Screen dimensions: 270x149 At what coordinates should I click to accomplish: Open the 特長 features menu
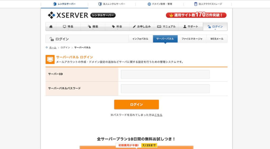point(68,27)
